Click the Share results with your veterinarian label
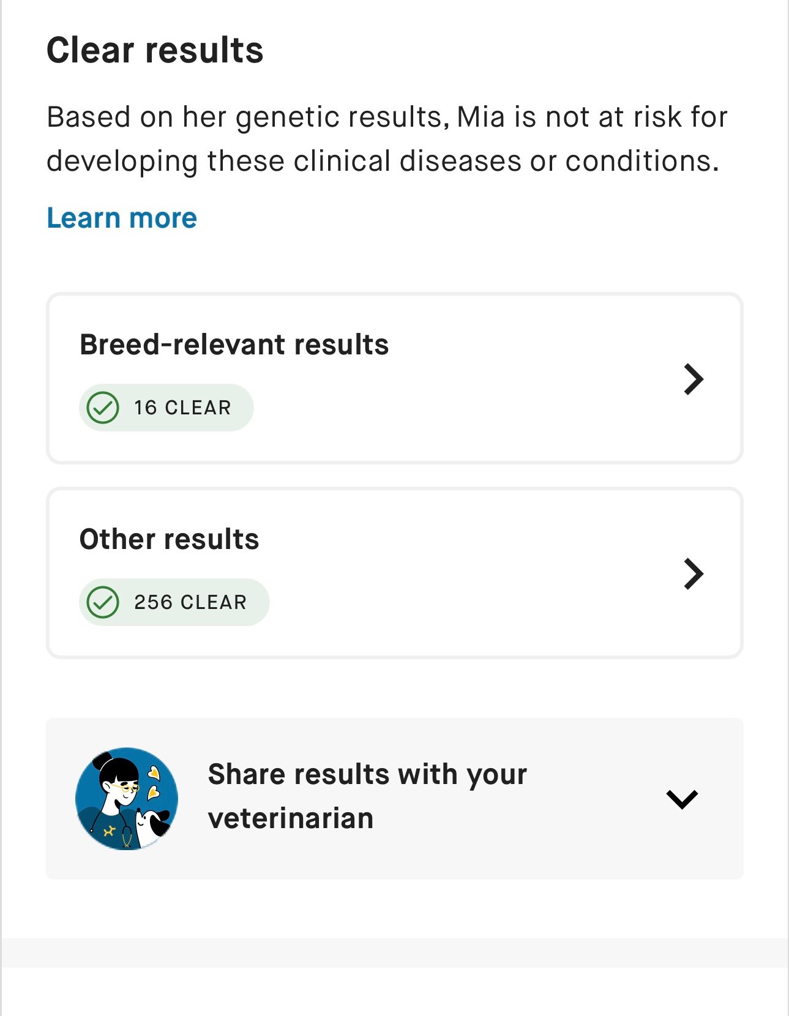Viewport: 789px width, 1016px height. [367, 775]
